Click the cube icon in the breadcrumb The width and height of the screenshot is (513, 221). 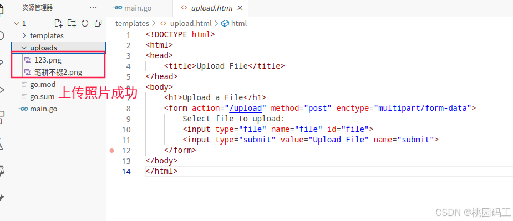tap(225, 23)
